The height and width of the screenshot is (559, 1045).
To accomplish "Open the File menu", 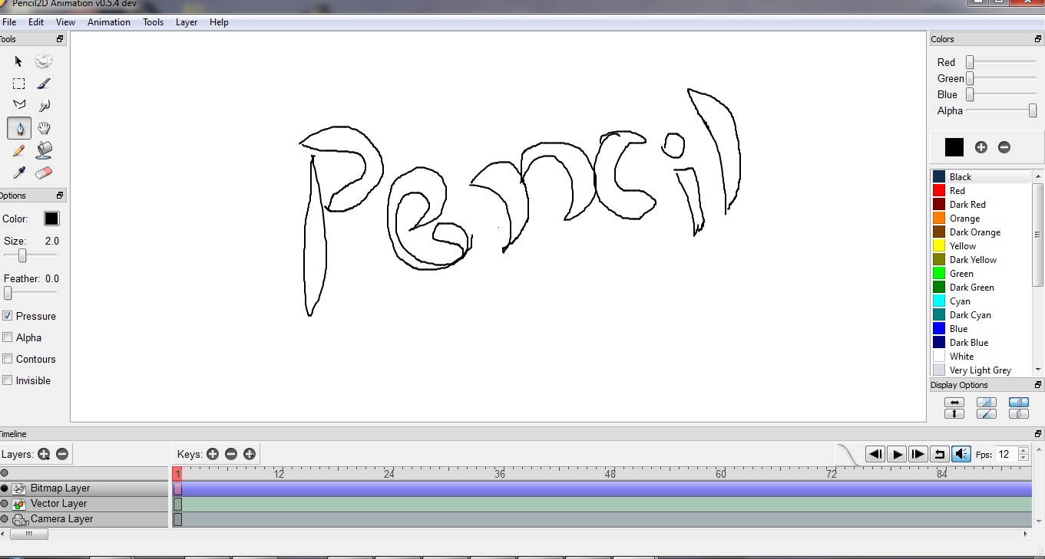I will [x=9, y=22].
